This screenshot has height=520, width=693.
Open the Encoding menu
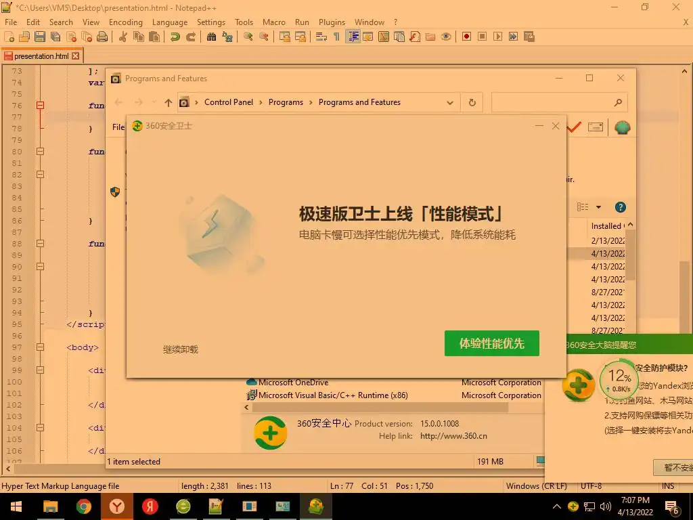(x=125, y=22)
